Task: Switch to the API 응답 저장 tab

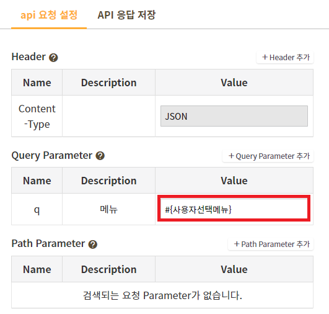Action: pyautogui.click(x=126, y=15)
